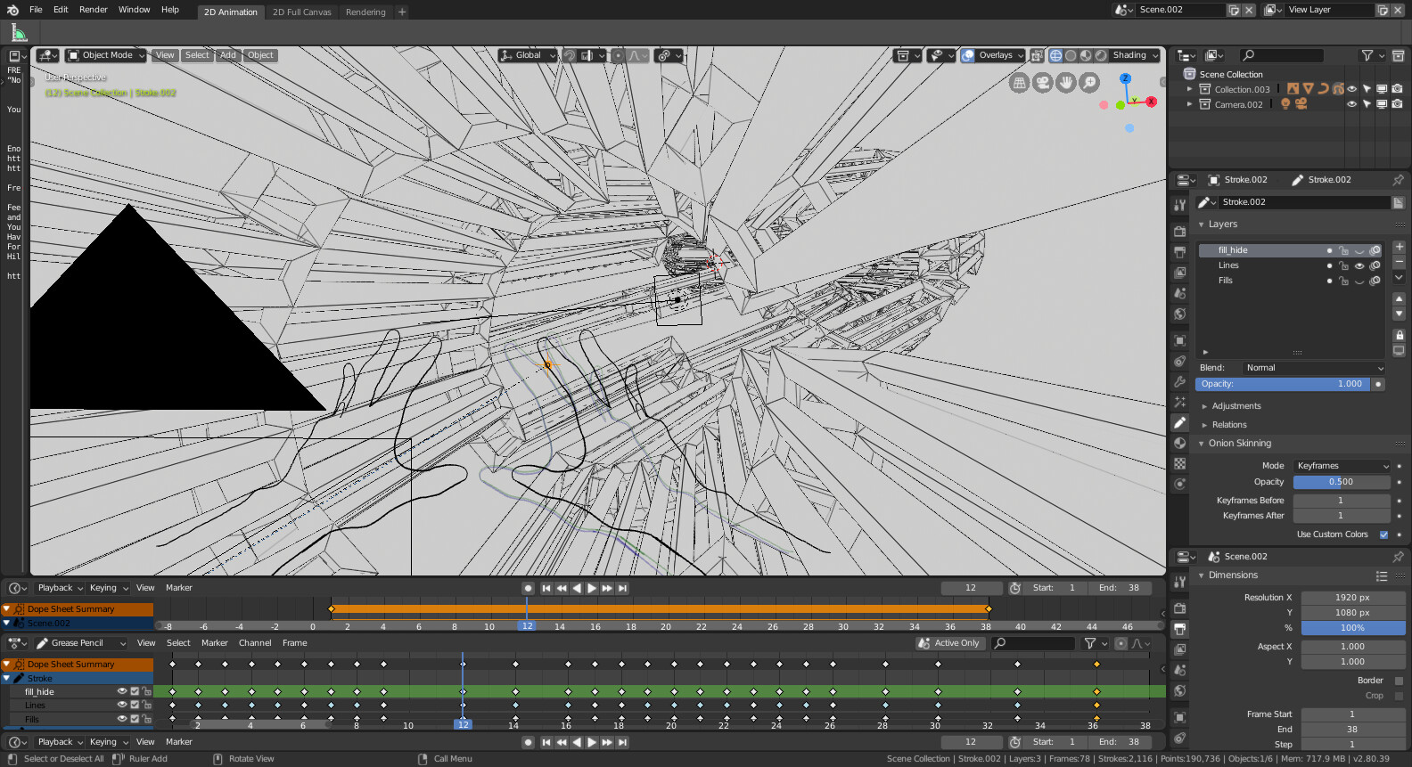Click Active Only button in dope sheet

950,643
